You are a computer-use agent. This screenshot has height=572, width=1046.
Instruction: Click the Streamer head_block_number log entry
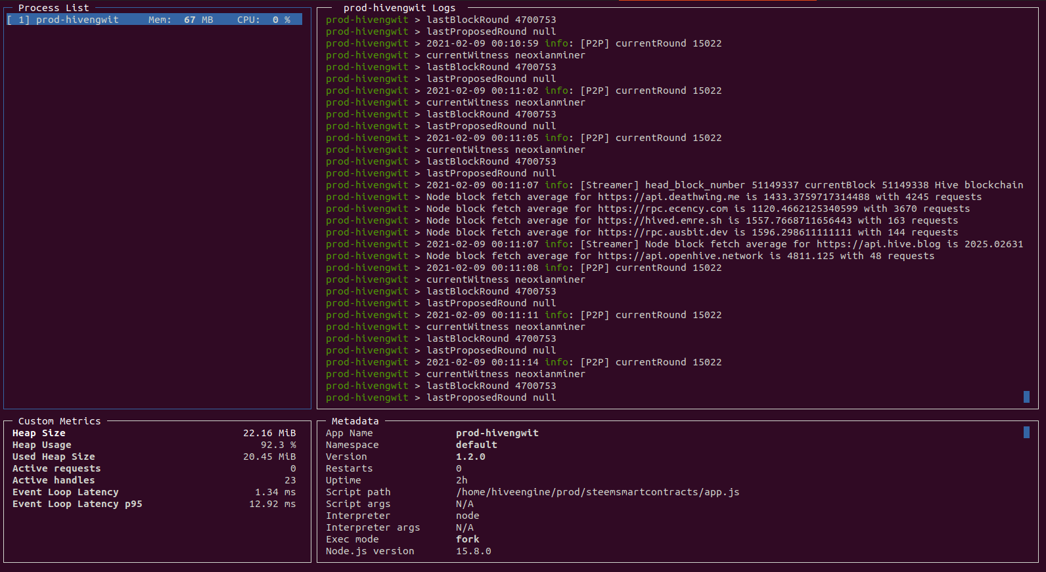pyautogui.click(x=723, y=185)
